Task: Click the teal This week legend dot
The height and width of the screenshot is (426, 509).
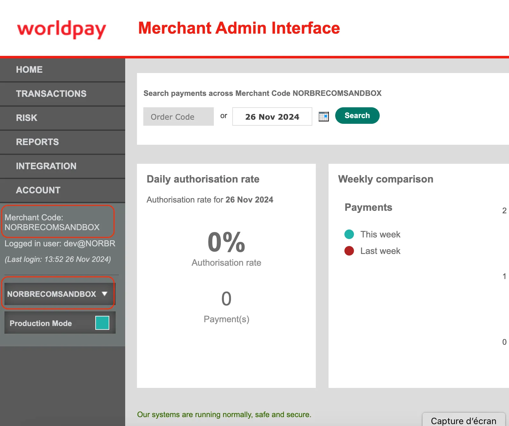Action: point(349,234)
